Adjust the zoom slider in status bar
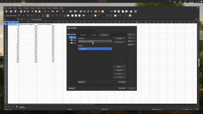The width and height of the screenshot is (203, 114). point(187,109)
